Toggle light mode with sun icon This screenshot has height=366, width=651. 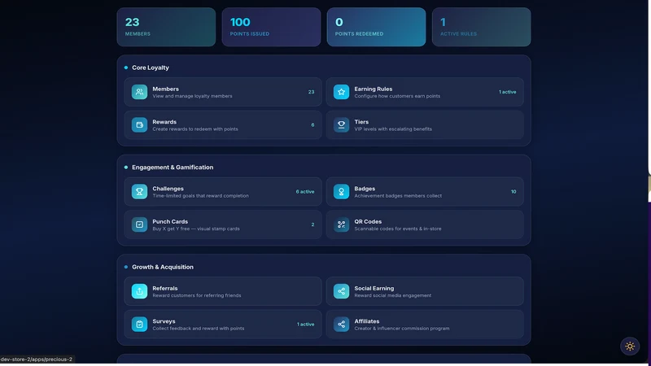630,346
